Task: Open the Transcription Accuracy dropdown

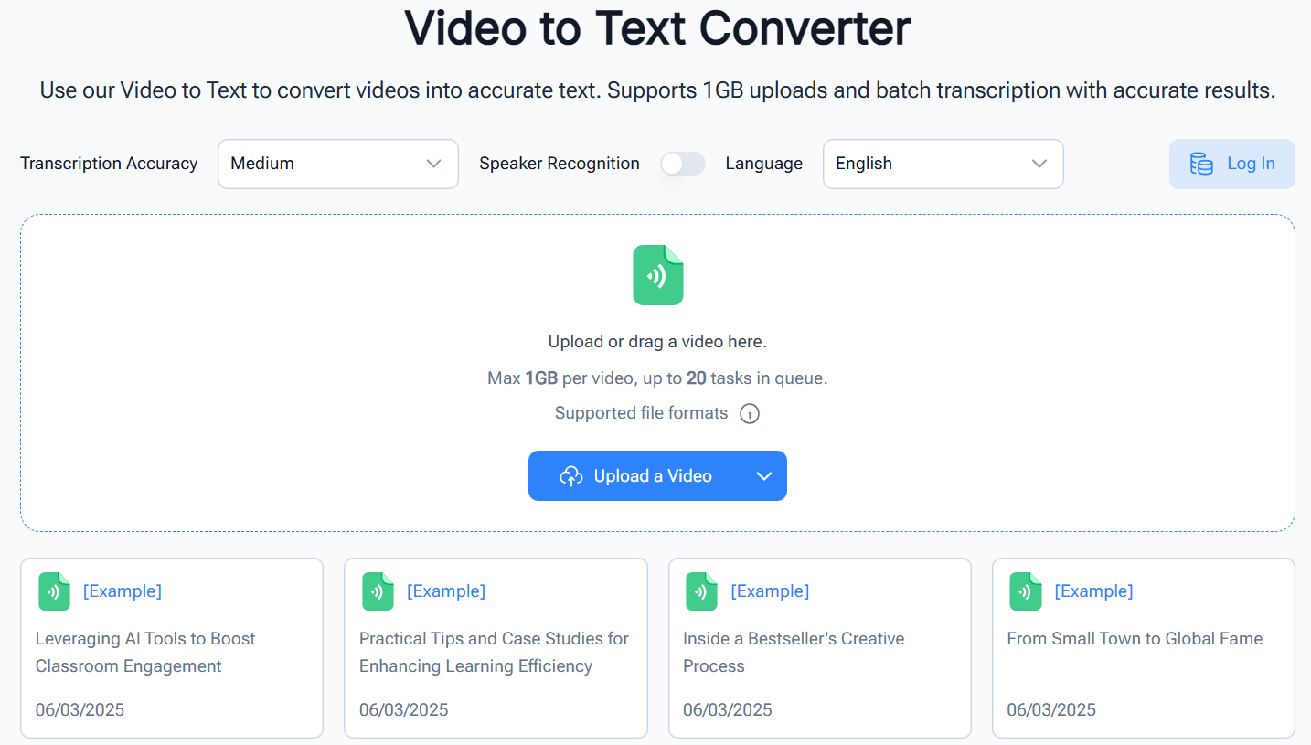Action: pyautogui.click(x=337, y=164)
